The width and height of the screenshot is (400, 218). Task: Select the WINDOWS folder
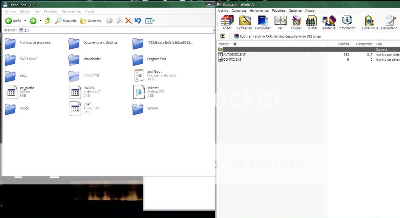[84, 76]
